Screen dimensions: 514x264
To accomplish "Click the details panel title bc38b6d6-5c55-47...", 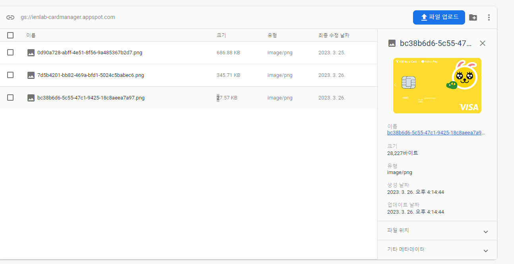I will pos(436,43).
